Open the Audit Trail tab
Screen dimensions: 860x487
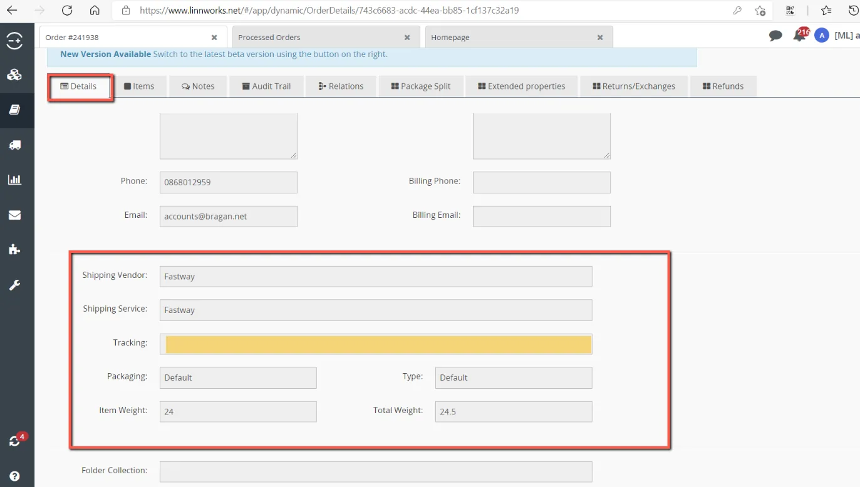(x=266, y=86)
